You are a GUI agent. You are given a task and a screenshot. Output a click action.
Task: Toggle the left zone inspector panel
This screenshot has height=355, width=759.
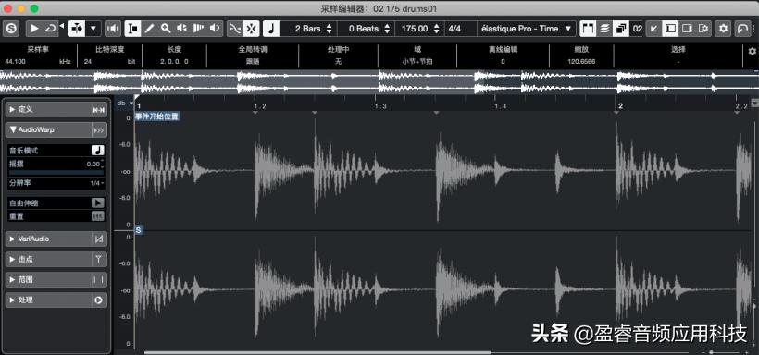pyautogui.click(x=670, y=29)
